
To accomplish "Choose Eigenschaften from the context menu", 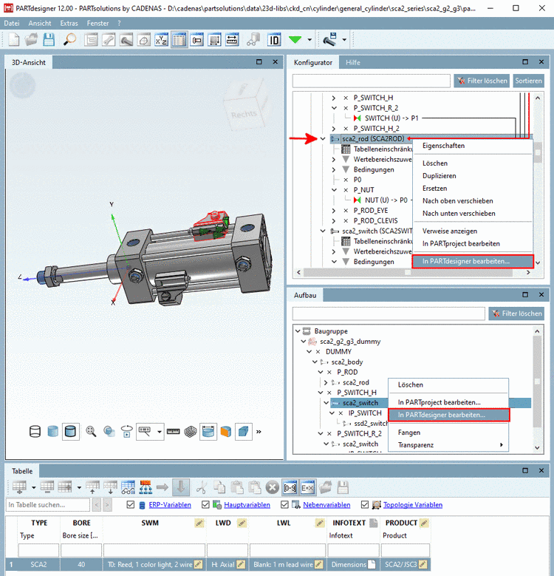I will click(x=443, y=146).
